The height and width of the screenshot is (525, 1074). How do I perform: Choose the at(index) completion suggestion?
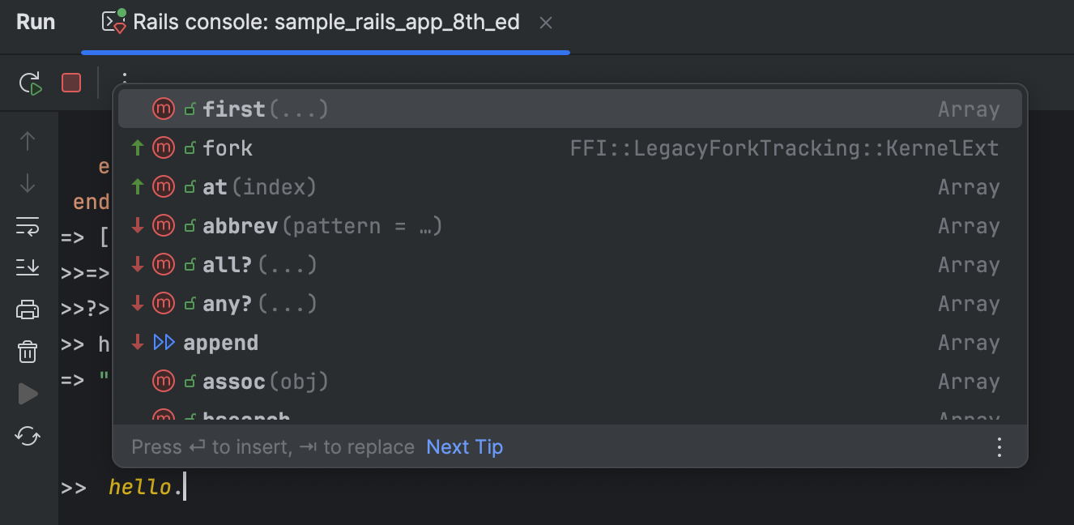click(x=570, y=187)
